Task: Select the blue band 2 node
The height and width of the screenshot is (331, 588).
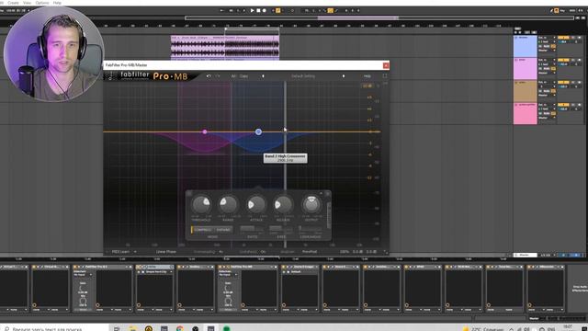Action: pyautogui.click(x=258, y=131)
